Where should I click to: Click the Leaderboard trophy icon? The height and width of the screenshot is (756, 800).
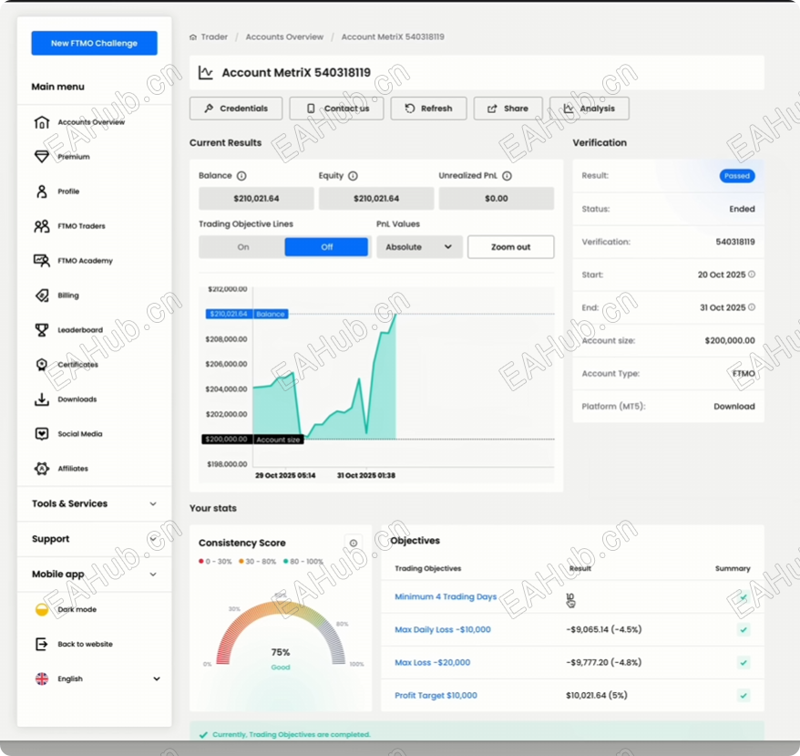click(42, 330)
